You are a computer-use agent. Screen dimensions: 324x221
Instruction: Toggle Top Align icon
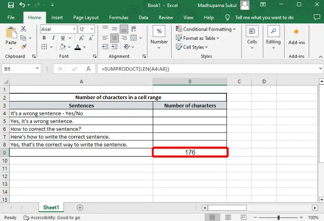pyautogui.click(x=105, y=29)
